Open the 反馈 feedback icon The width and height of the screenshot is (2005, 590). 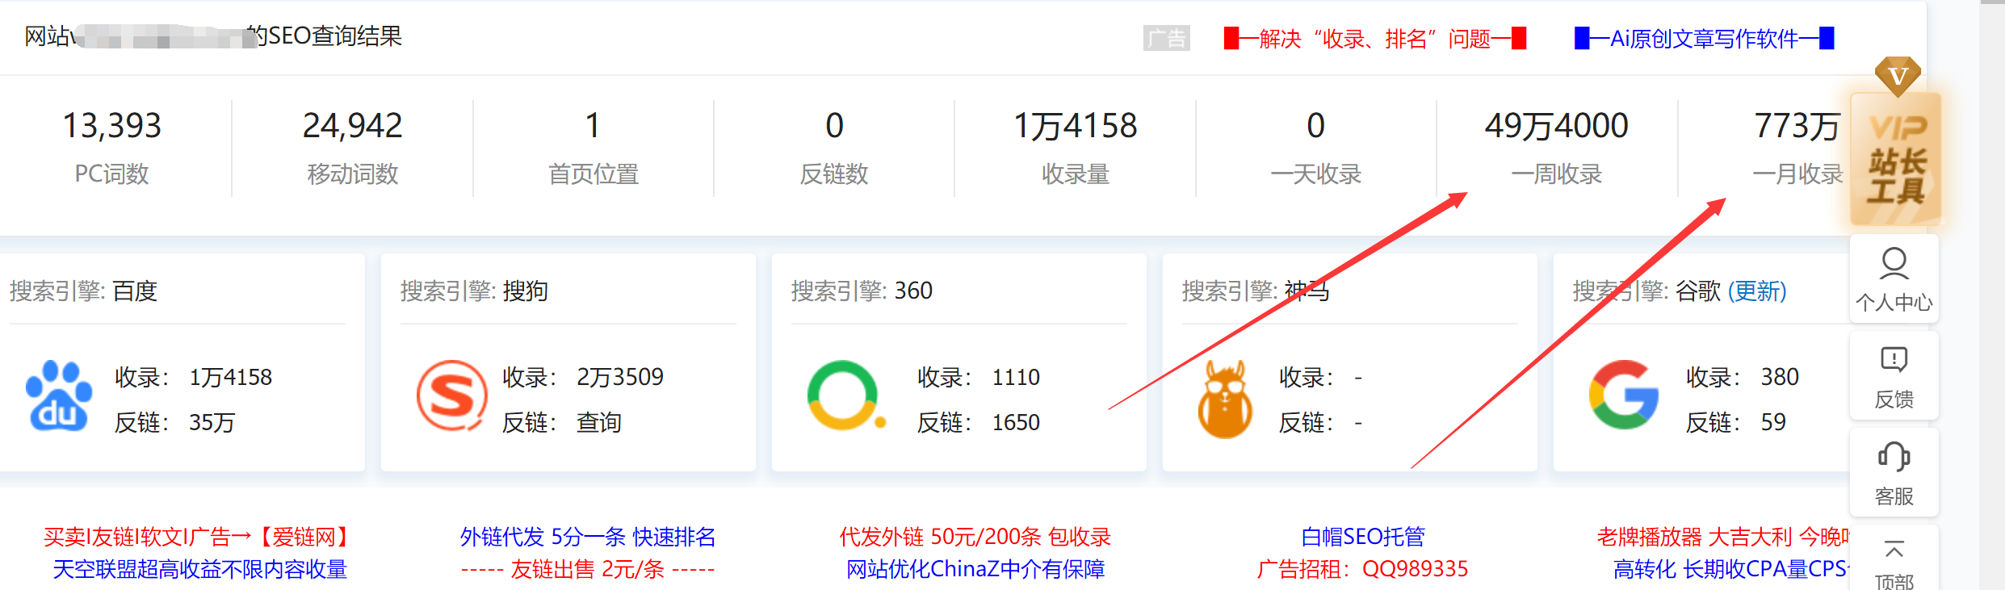(1894, 376)
